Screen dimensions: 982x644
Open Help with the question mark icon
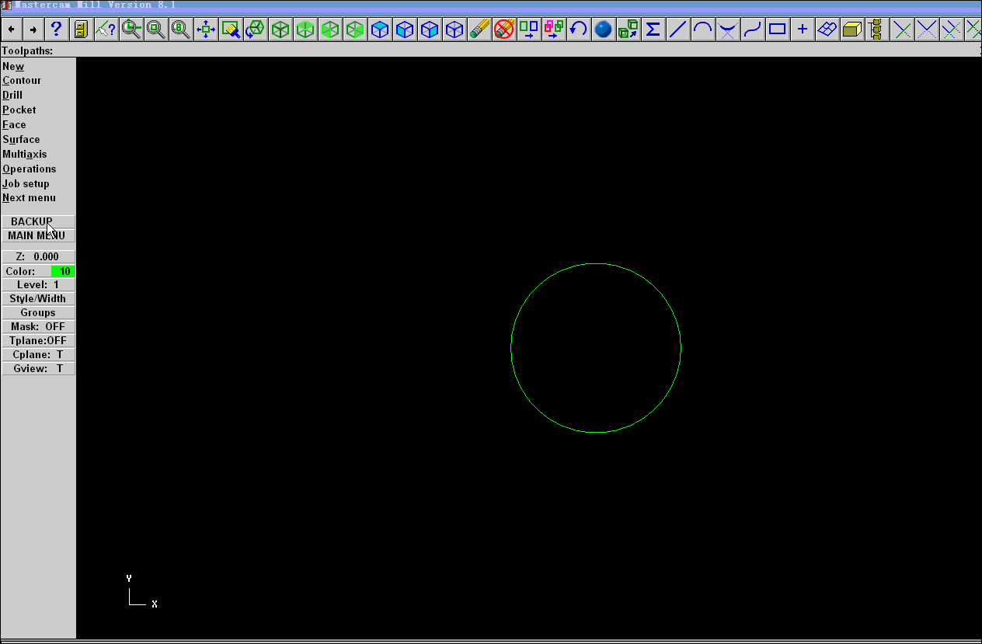click(x=56, y=30)
